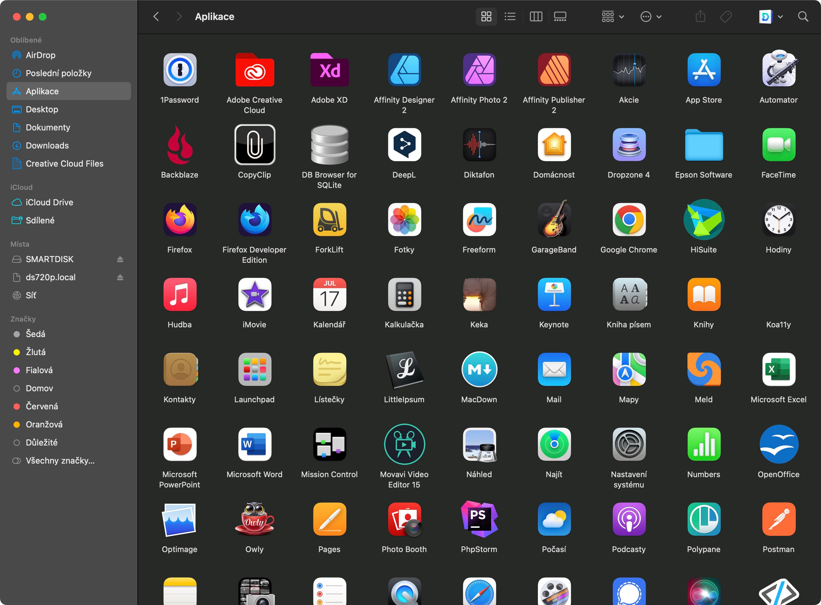Select the Google Chrome icon

(629, 219)
